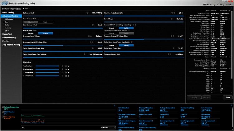Click the Reference Clock slider

coord(63,16)
